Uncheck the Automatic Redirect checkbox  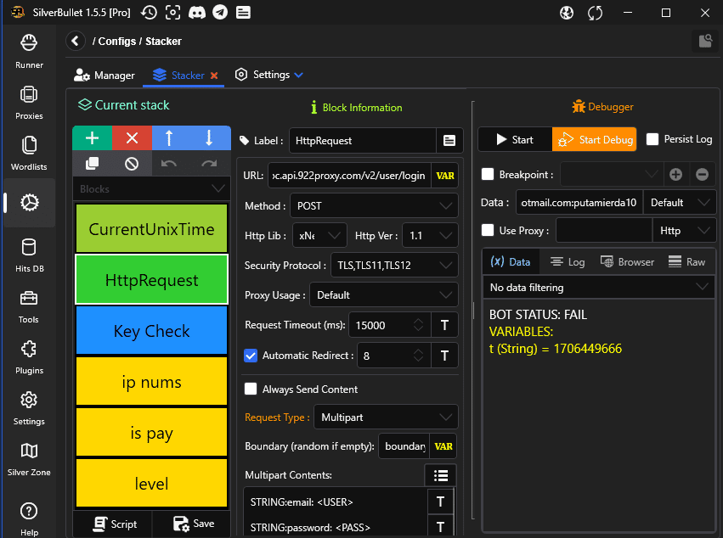(251, 356)
